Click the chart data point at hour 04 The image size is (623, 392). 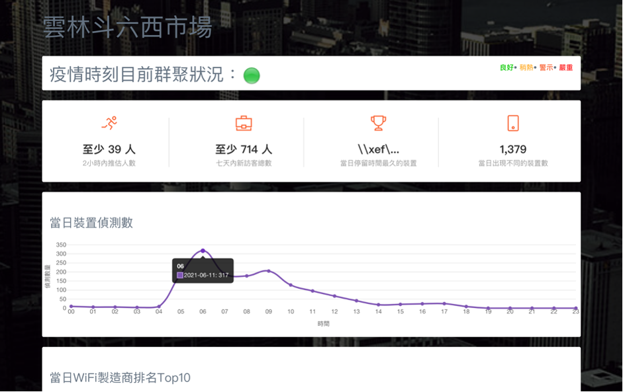coord(159,307)
